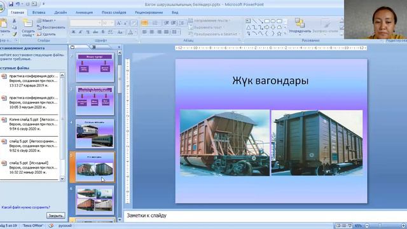Toggle text shadow (S) formatting
Screen dimensions: 407x229
[103, 32]
